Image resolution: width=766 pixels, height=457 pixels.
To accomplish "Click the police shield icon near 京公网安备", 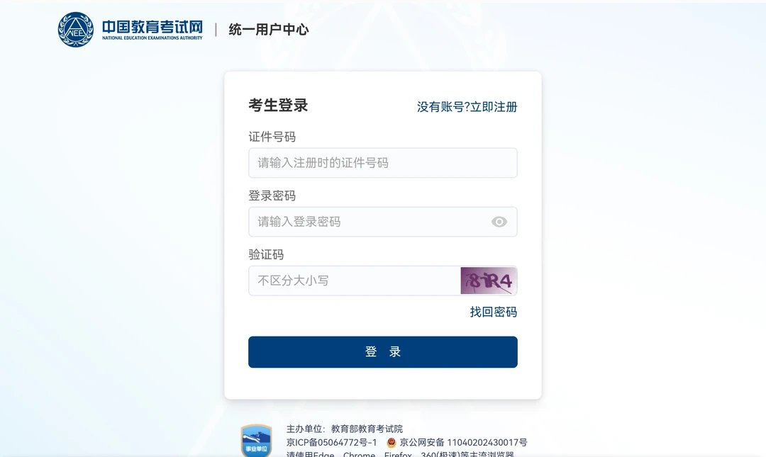I will tap(392, 443).
